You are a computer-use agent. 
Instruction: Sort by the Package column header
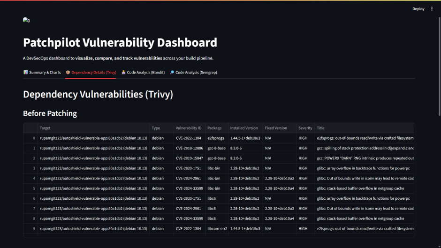(x=217, y=128)
